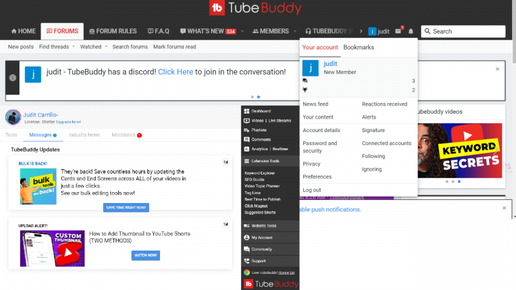Click the Upgrade Now link

[68, 122]
